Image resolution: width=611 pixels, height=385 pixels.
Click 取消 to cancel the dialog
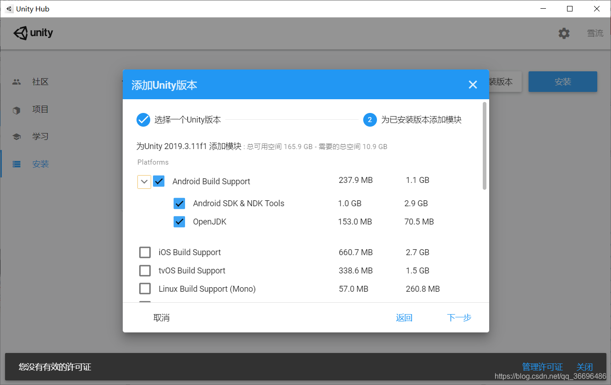point(162,318)
